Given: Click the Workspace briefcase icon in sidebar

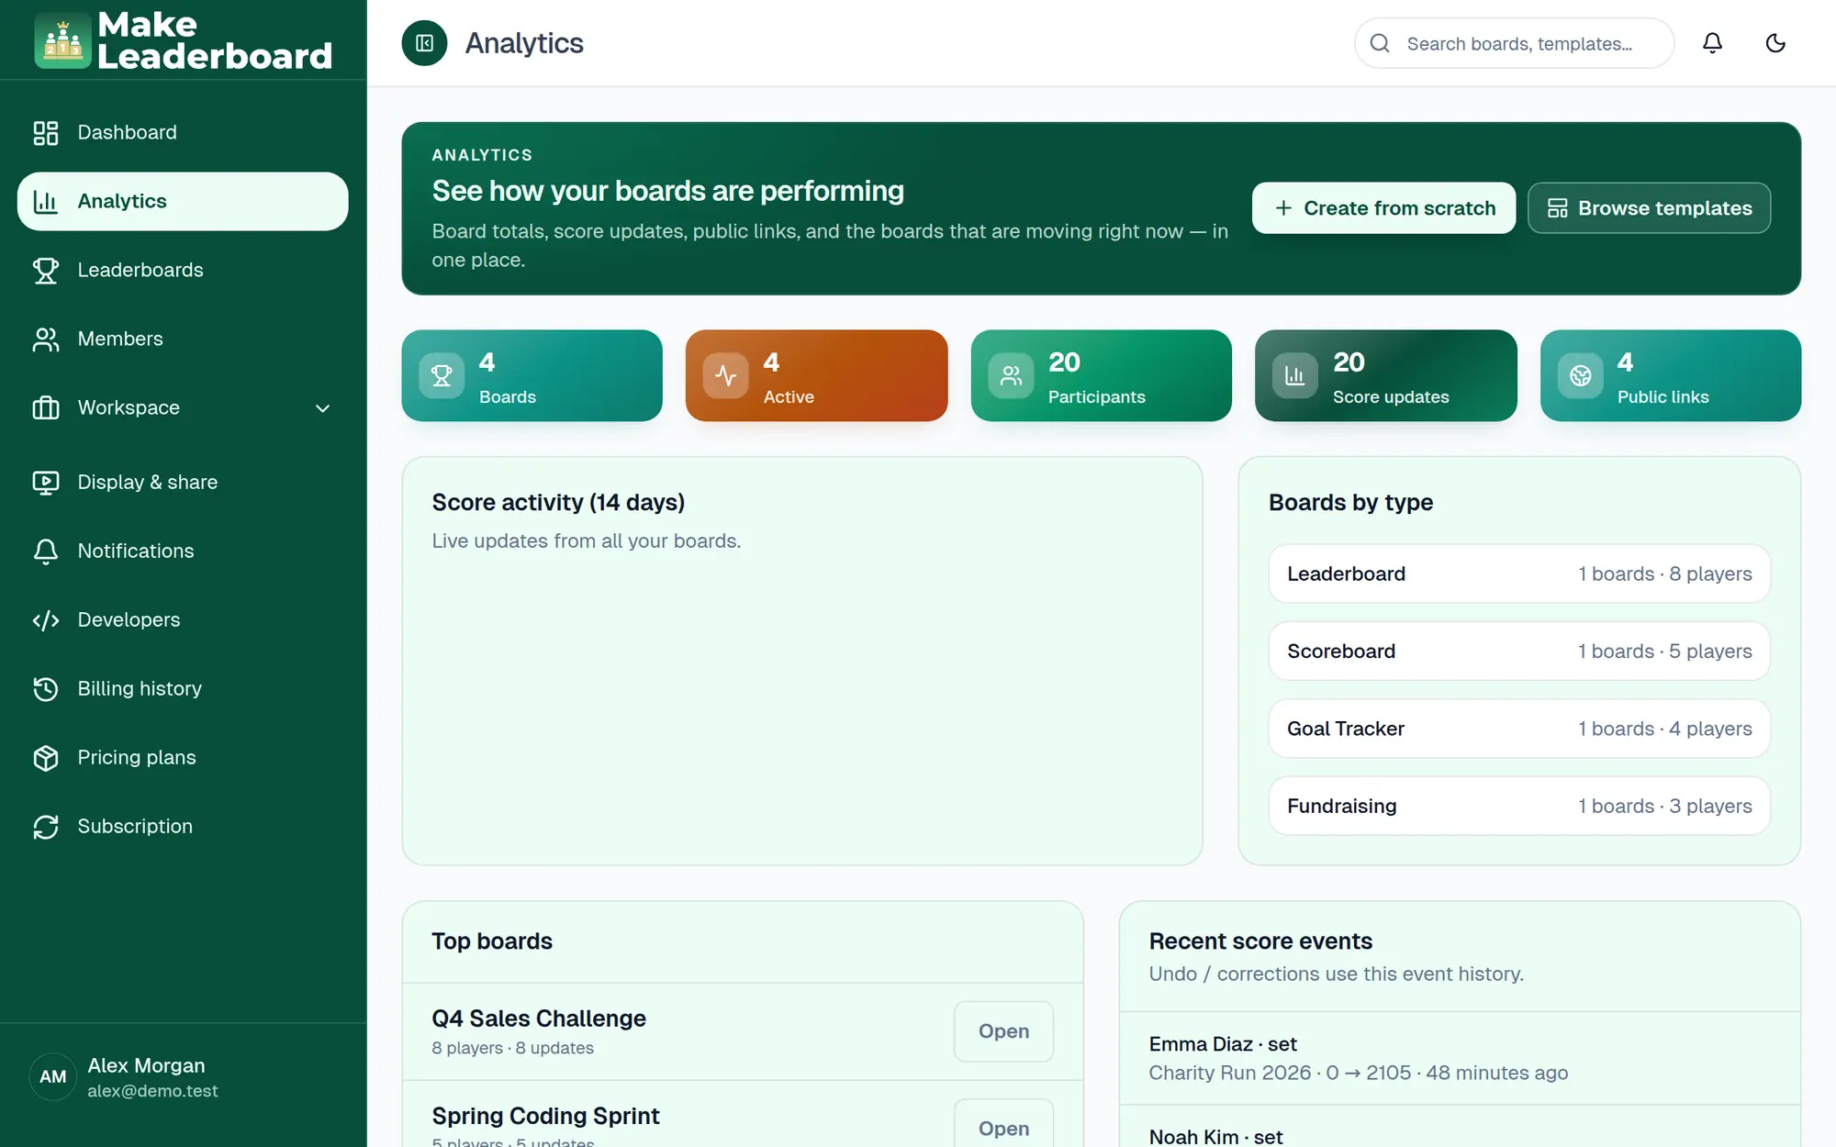Looking at the screenshot, I should (x=46, y=408).
